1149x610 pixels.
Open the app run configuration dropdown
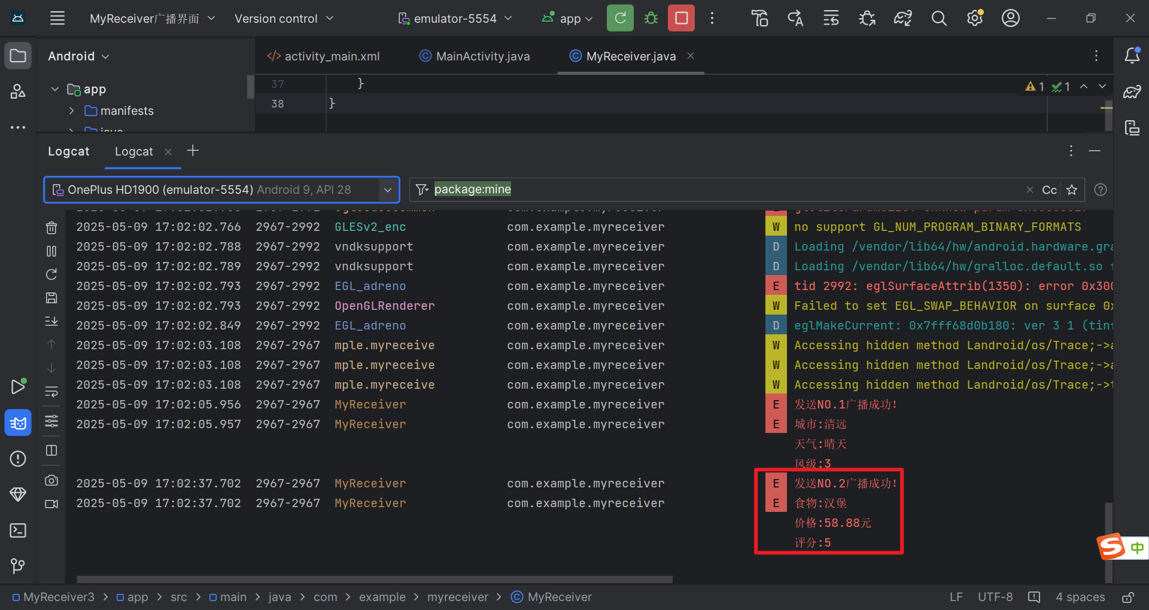click(566, 18)
